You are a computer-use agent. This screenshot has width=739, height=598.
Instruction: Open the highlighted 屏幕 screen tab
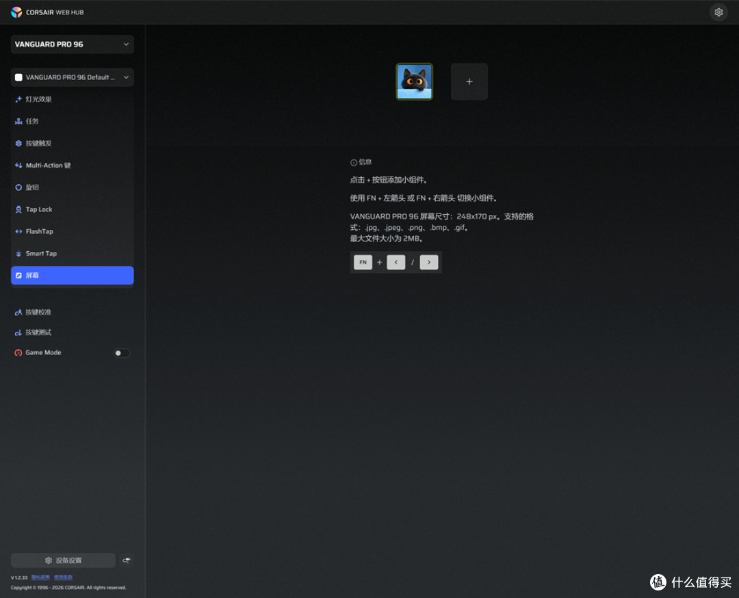72,276
